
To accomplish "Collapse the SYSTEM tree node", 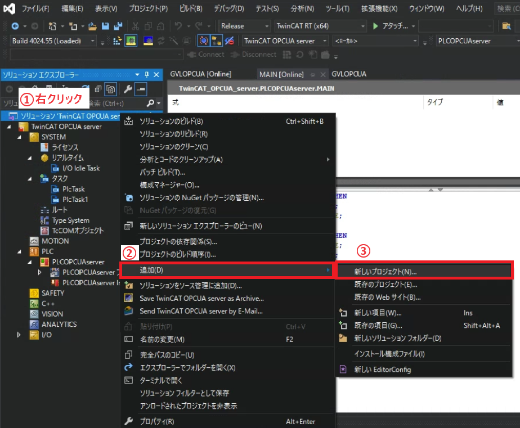I will click(x=19, y=137).
